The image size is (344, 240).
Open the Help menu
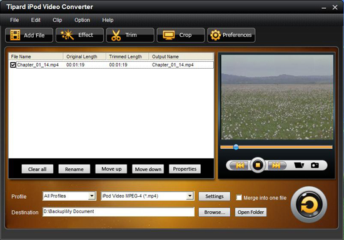[108, 20]
